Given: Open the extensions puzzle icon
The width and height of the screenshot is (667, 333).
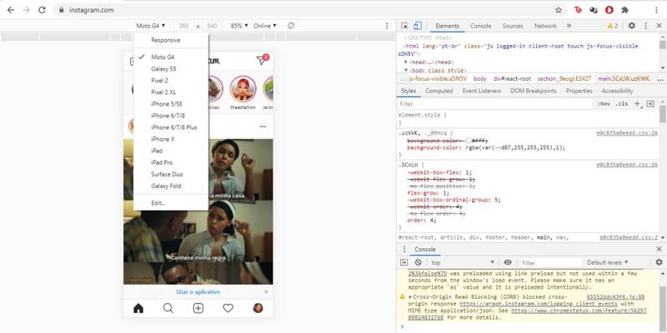Looking at the screenshot, I should (624, 10).
